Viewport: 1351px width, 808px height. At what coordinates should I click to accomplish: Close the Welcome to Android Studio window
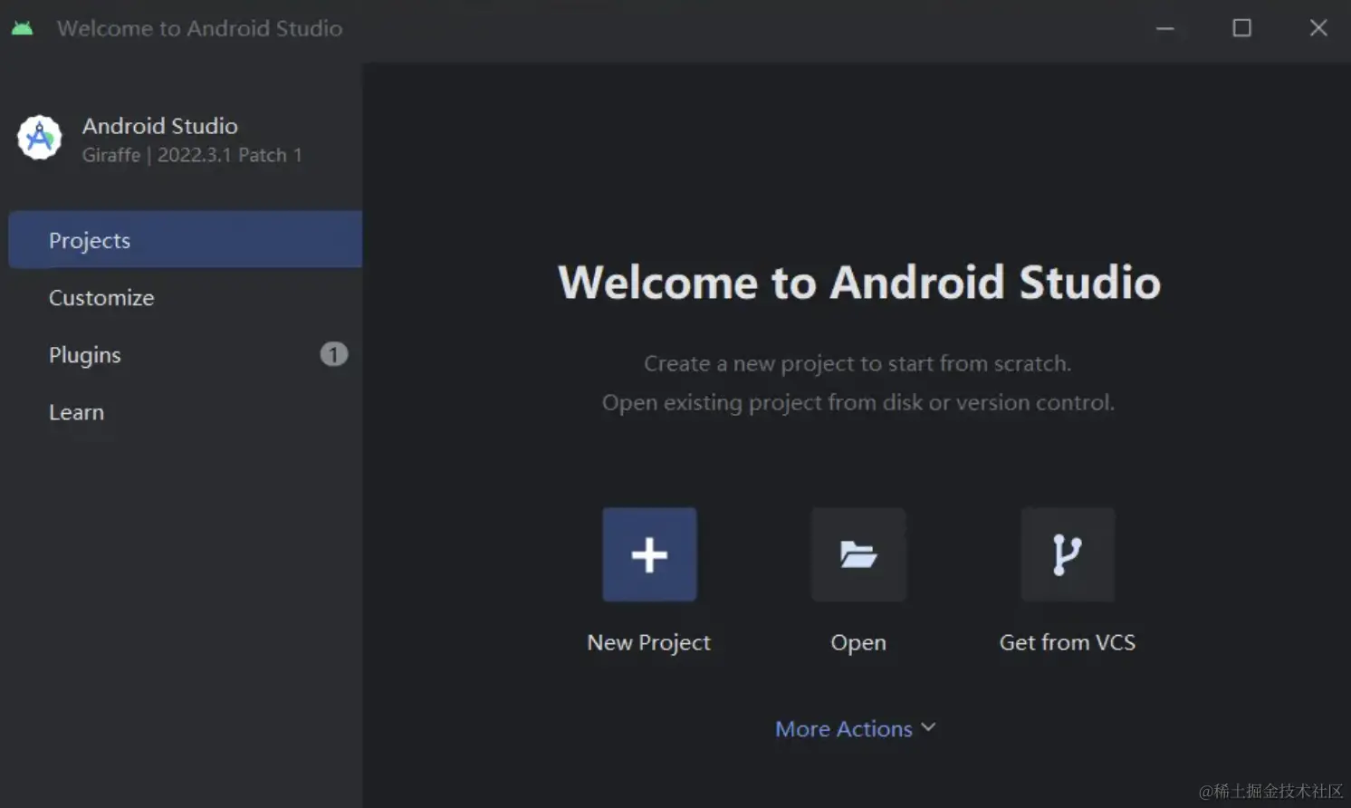(x=1318, y=28)
